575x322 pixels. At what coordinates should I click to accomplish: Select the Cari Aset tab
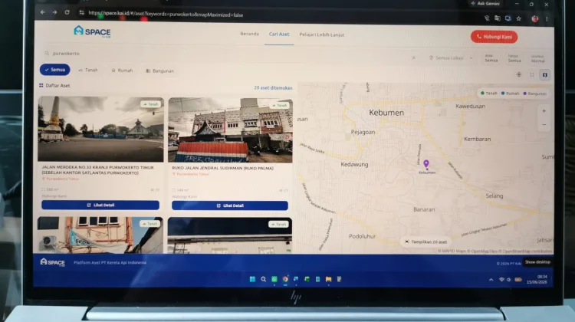[279, 34]
